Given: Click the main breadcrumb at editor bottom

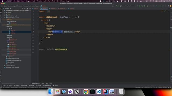Looking at the screenshot, I should 47,83.
